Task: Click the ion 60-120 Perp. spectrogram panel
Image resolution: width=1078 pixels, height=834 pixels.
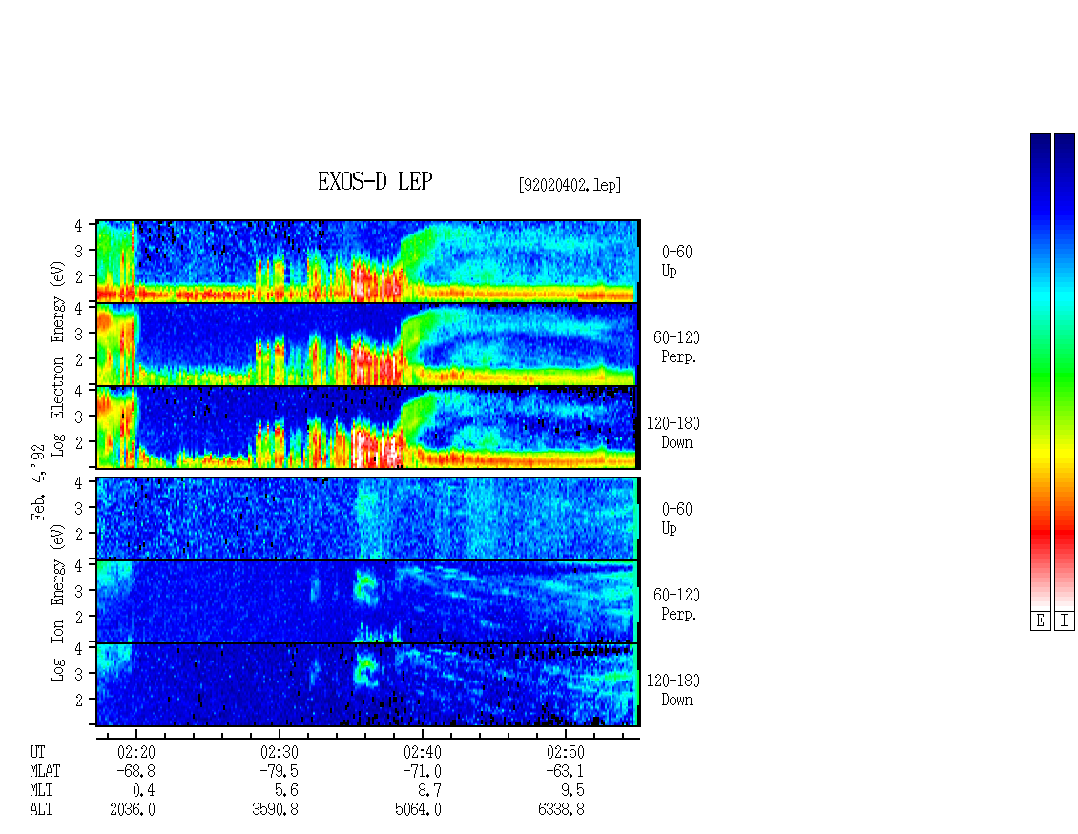Action: (x=368, y=601)
